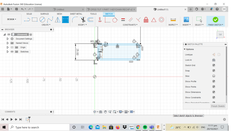The height and width of the screenshot is (131, 231).
Task: Select the Fit Point Spline tool
Action: pyautogui.click(x=50, y=20)
